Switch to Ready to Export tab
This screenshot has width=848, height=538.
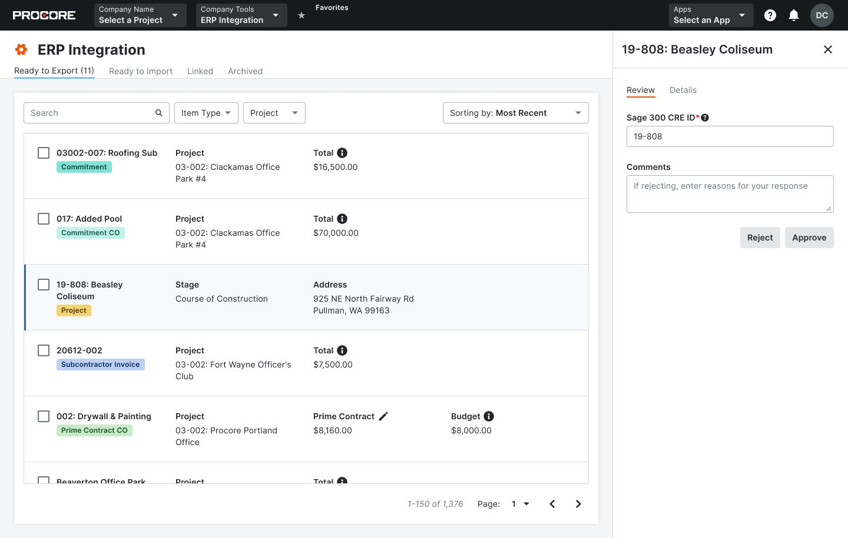(x=54, y=71)
